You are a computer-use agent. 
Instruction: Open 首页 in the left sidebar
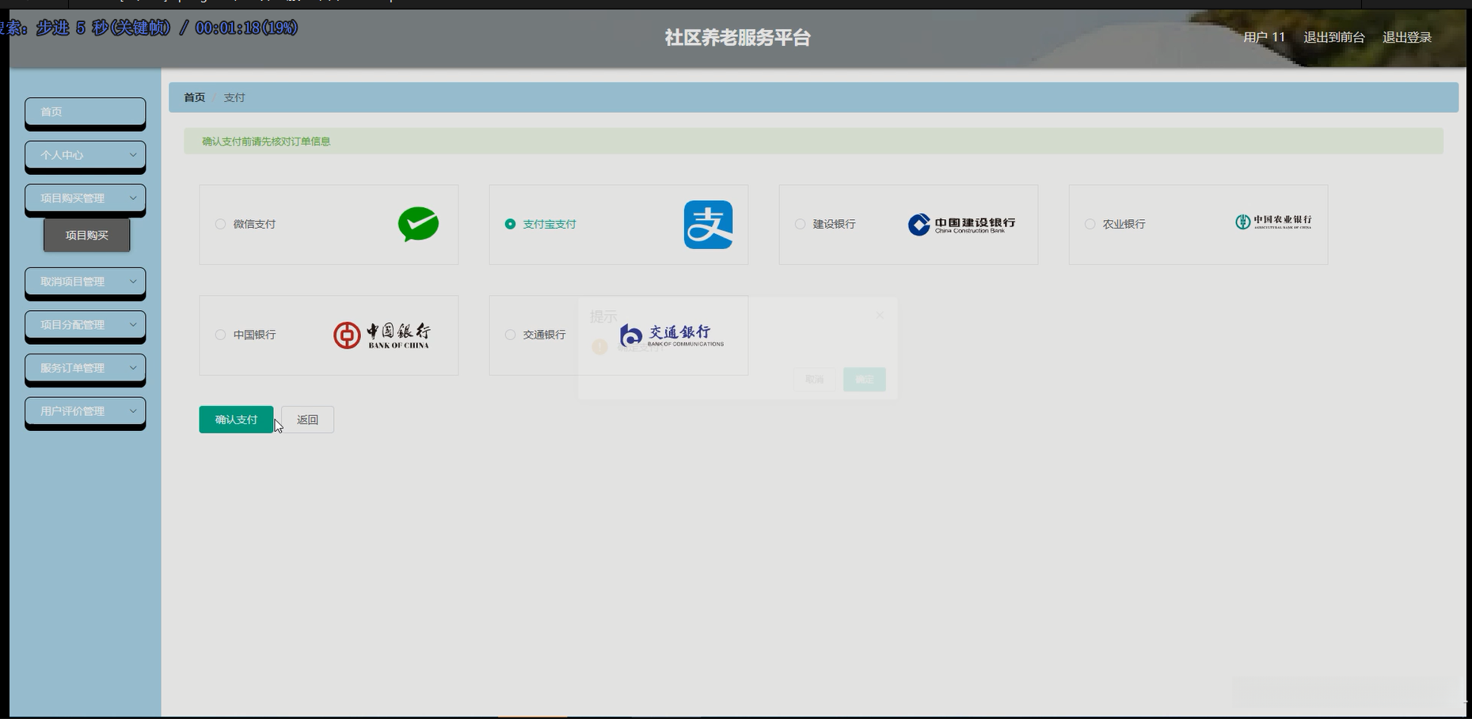86,112
